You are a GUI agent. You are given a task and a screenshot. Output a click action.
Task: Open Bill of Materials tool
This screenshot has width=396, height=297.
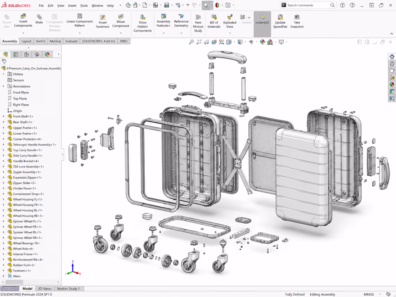(213, 21)
